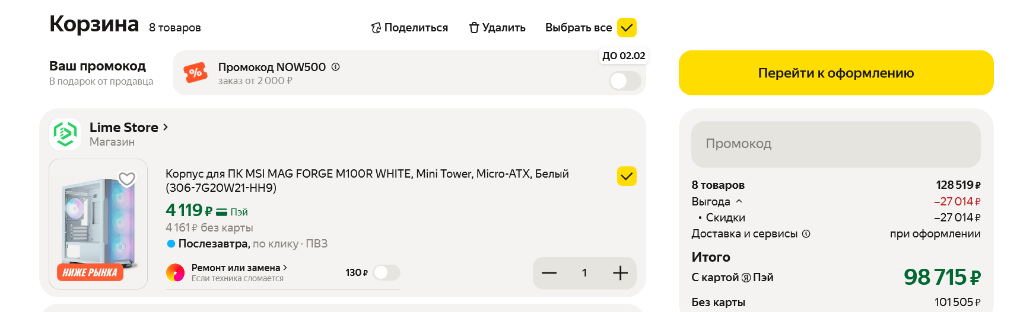Click the red percent promo coupon icon
Viewport: 1036px width, 312px height.
195,73
